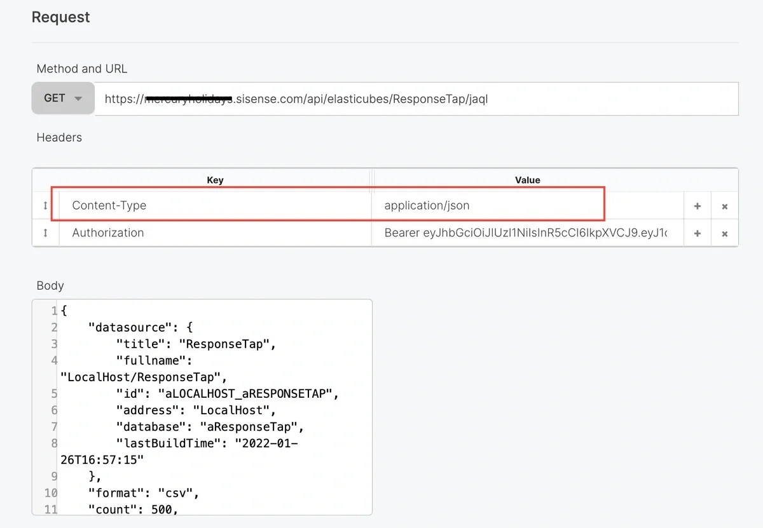Click the "address": "LocalHost" line
The height and width of the screenshot is (528, 763).
196,410
